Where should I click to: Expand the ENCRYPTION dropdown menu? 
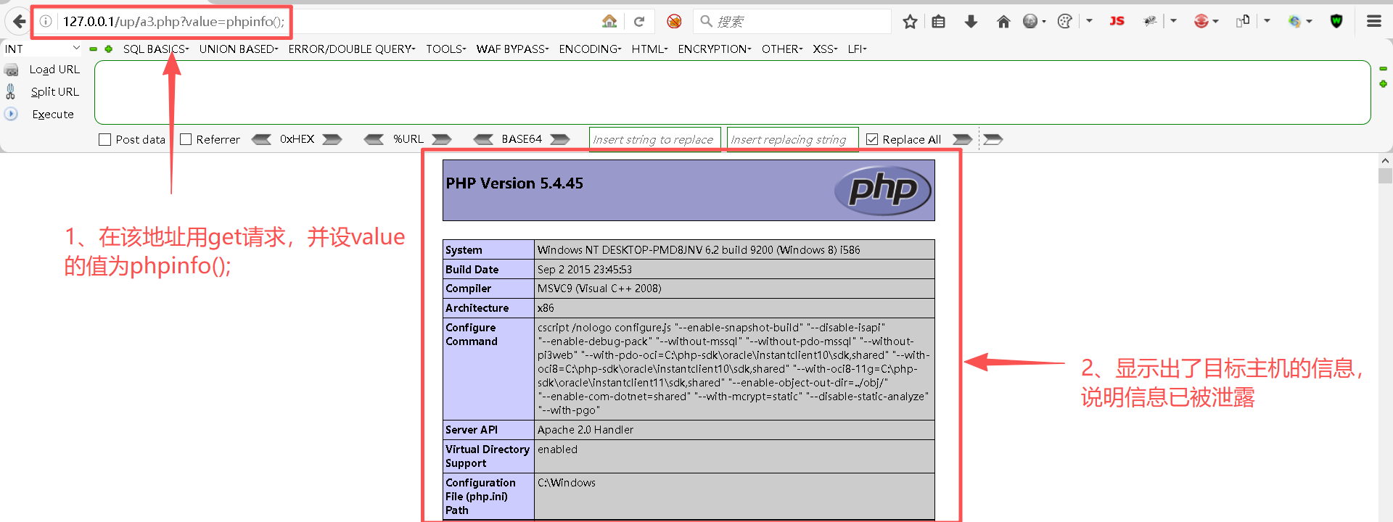715,49
